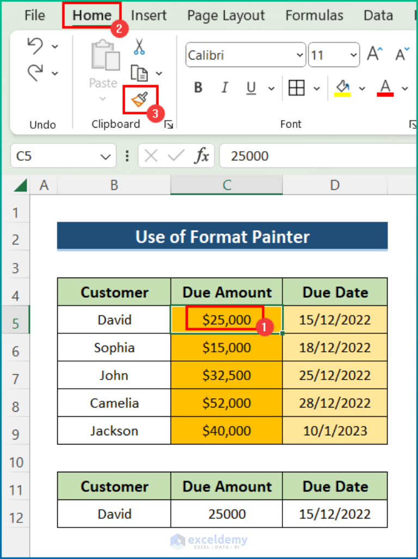
Task: Click the Increase Font Size icon
Action: point(375,55)
